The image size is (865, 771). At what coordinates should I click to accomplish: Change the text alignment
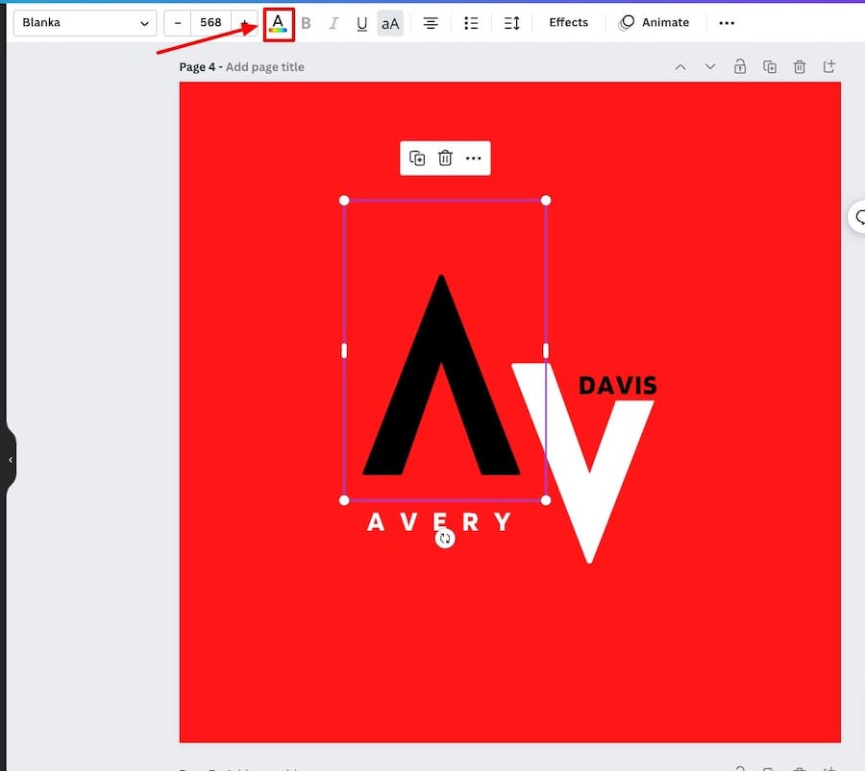coord(431,23)
